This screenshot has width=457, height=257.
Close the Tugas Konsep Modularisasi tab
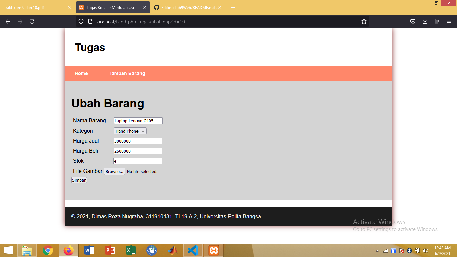click(145, 7)
